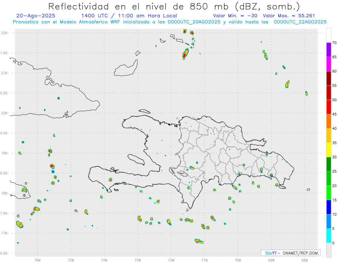Click the colorbar label '40'
This screenshot has width=342, height=264.
[335, 128]
